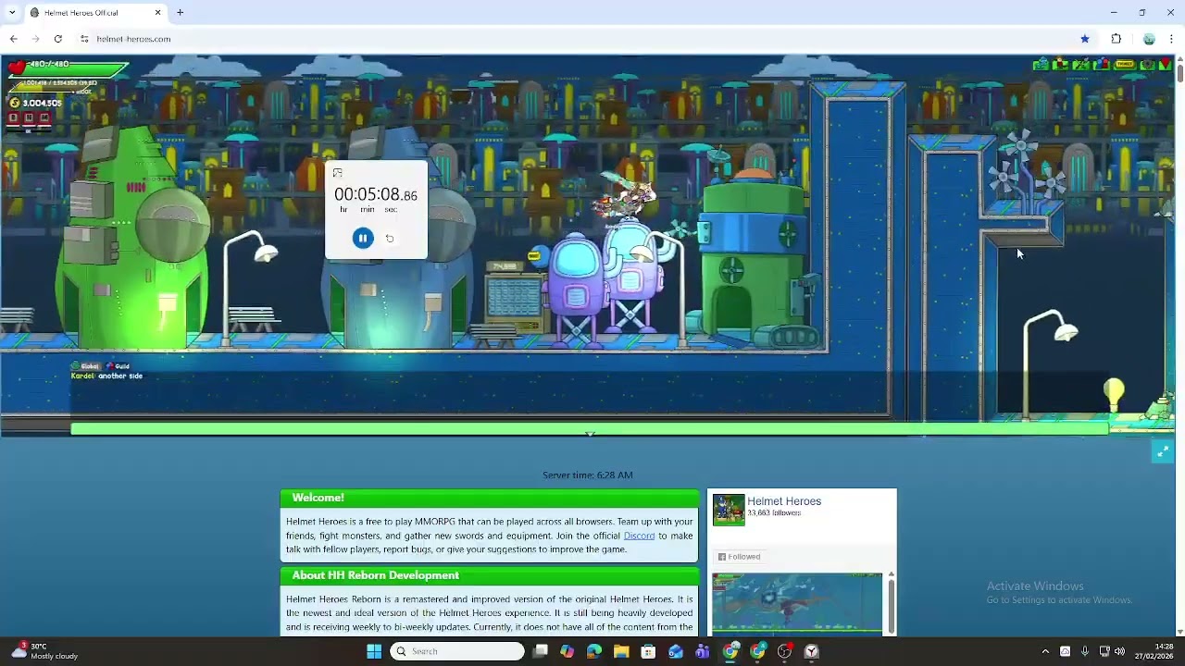Close the Helmet Heroes Official tab
Viewport: 1185px width, 666px height.
pos(157,12)
